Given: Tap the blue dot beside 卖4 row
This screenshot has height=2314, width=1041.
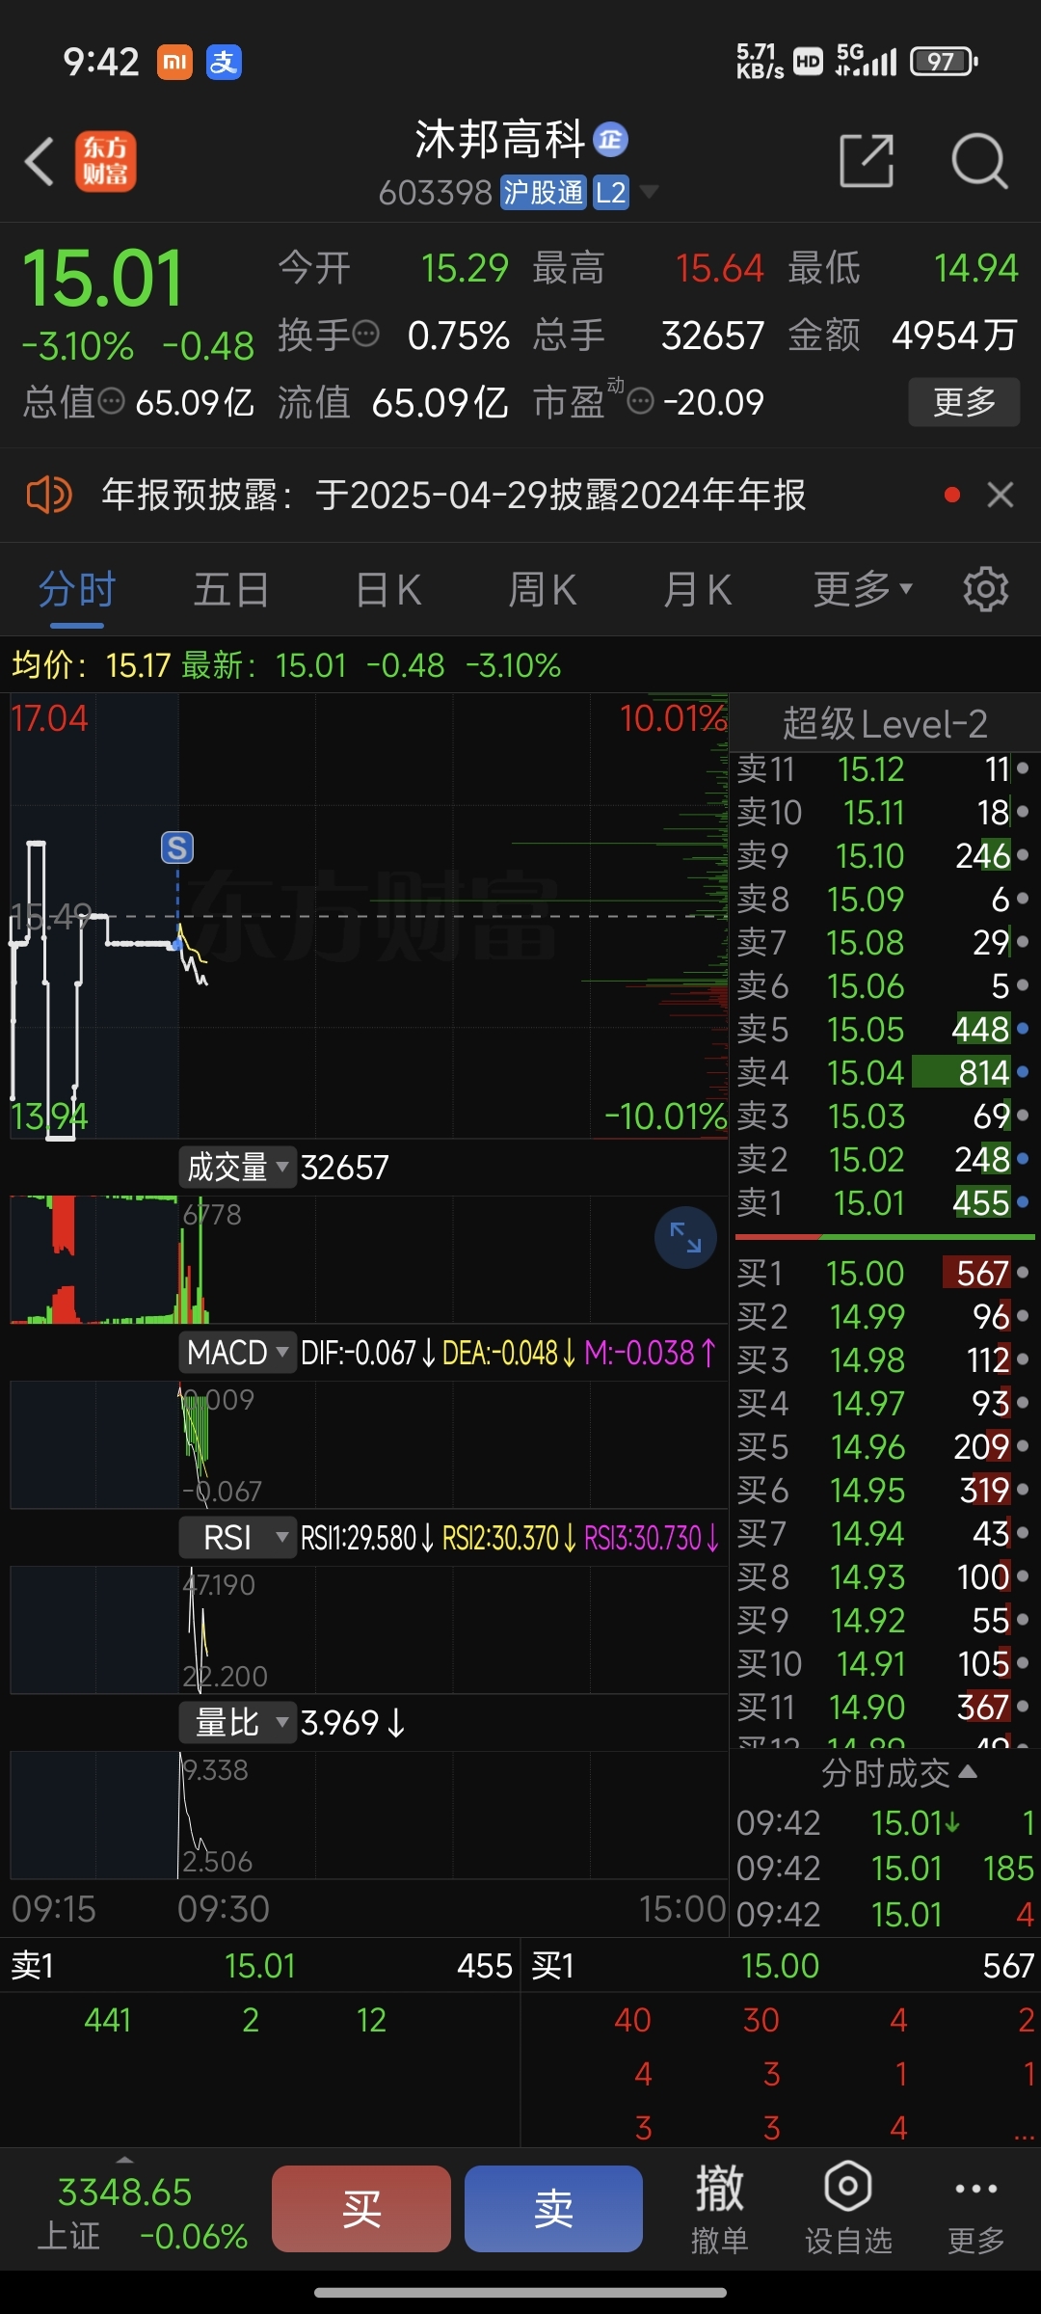Looking at the screenshot, I should point(1023,1072).
